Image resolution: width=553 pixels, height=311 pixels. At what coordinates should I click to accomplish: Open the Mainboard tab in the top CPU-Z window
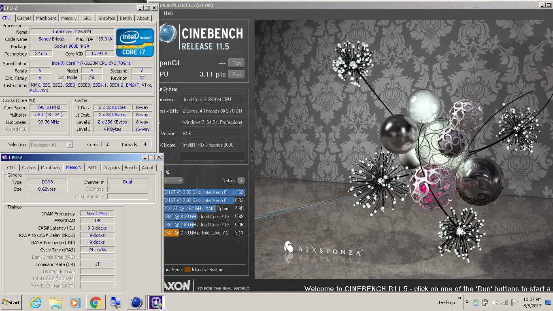click(47, 18)
